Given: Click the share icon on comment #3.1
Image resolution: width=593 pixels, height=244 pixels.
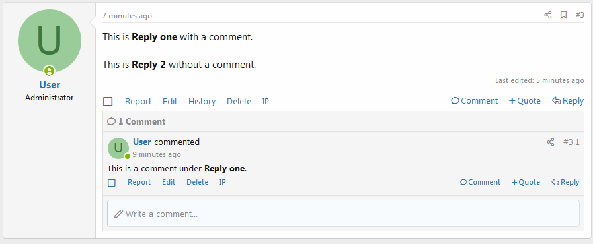Looking at the screenshot, I should tap(551, 142).
